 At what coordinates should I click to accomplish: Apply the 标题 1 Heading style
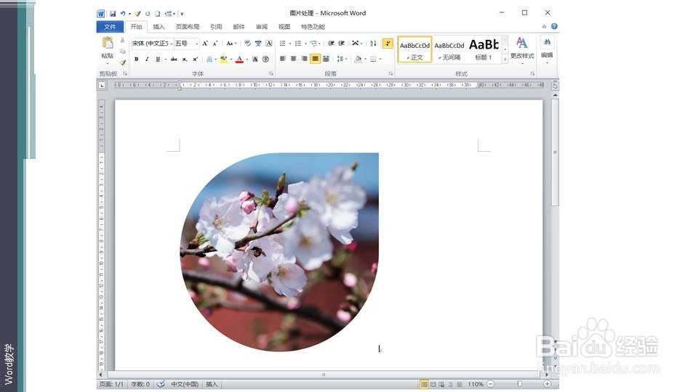pyautogui.click(x=484, y=49)
